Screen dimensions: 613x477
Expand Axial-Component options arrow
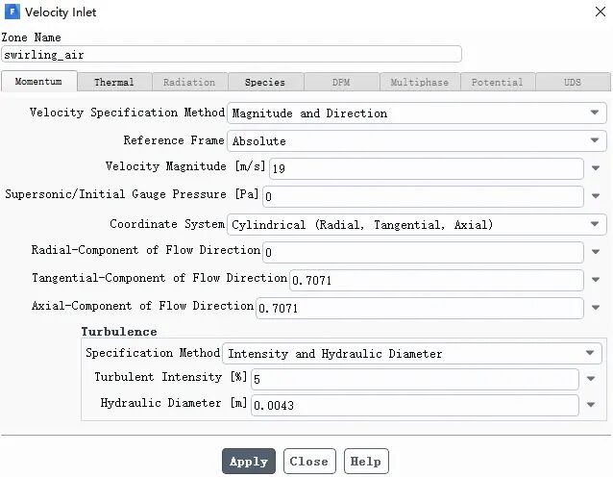596,309
